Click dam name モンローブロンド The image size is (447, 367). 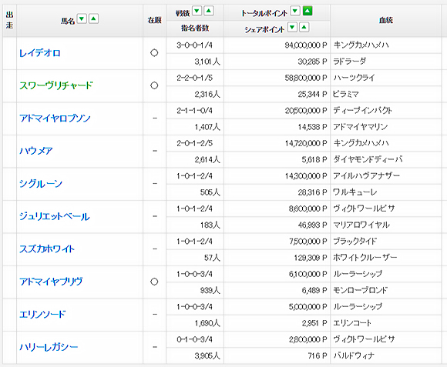click(361, 291)
